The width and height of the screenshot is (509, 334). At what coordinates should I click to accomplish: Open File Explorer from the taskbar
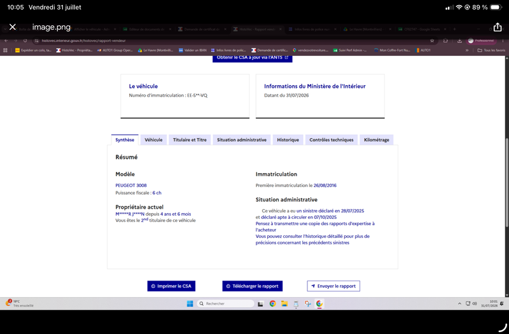pos(284,303)
